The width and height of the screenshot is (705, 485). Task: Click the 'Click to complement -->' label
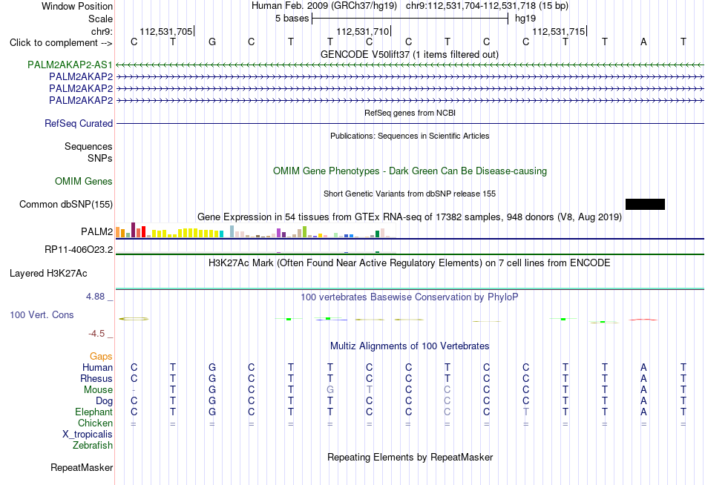pyautogui.click(x=61, y=43)
